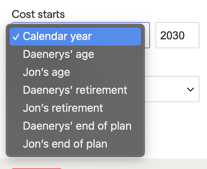Set cost start to Jon's retirement

pyautogui.click(x=63, y=108)
